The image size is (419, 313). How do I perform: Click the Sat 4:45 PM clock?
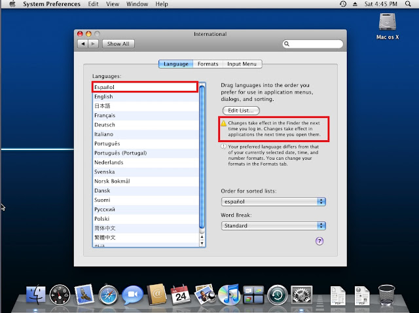pos(381,4)
